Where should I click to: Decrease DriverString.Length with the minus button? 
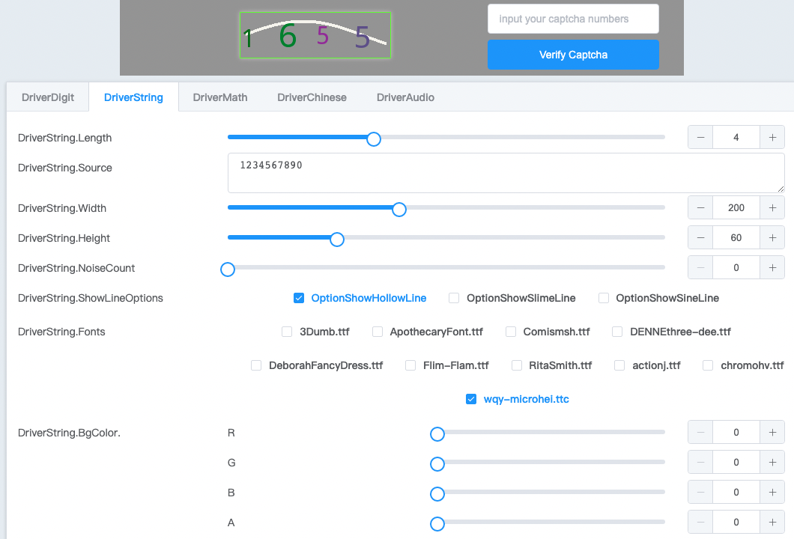[701, 137]
